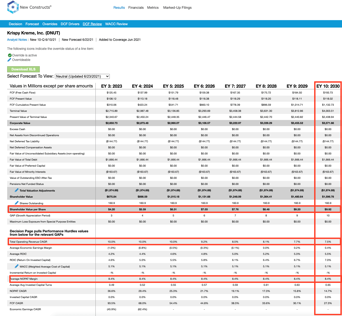Switch to the WACC Review tab
Image resolution: width=342 pixels, height=316 pixels.
116,24
